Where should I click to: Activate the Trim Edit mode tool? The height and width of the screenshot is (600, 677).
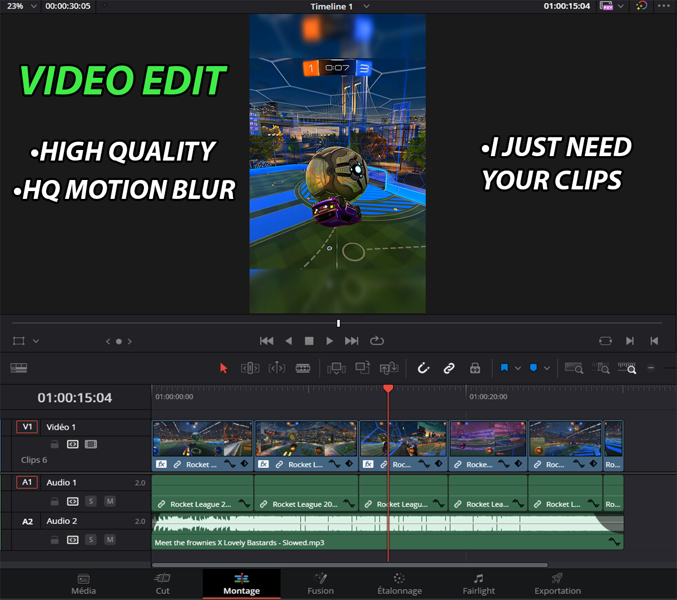point(250,368)
